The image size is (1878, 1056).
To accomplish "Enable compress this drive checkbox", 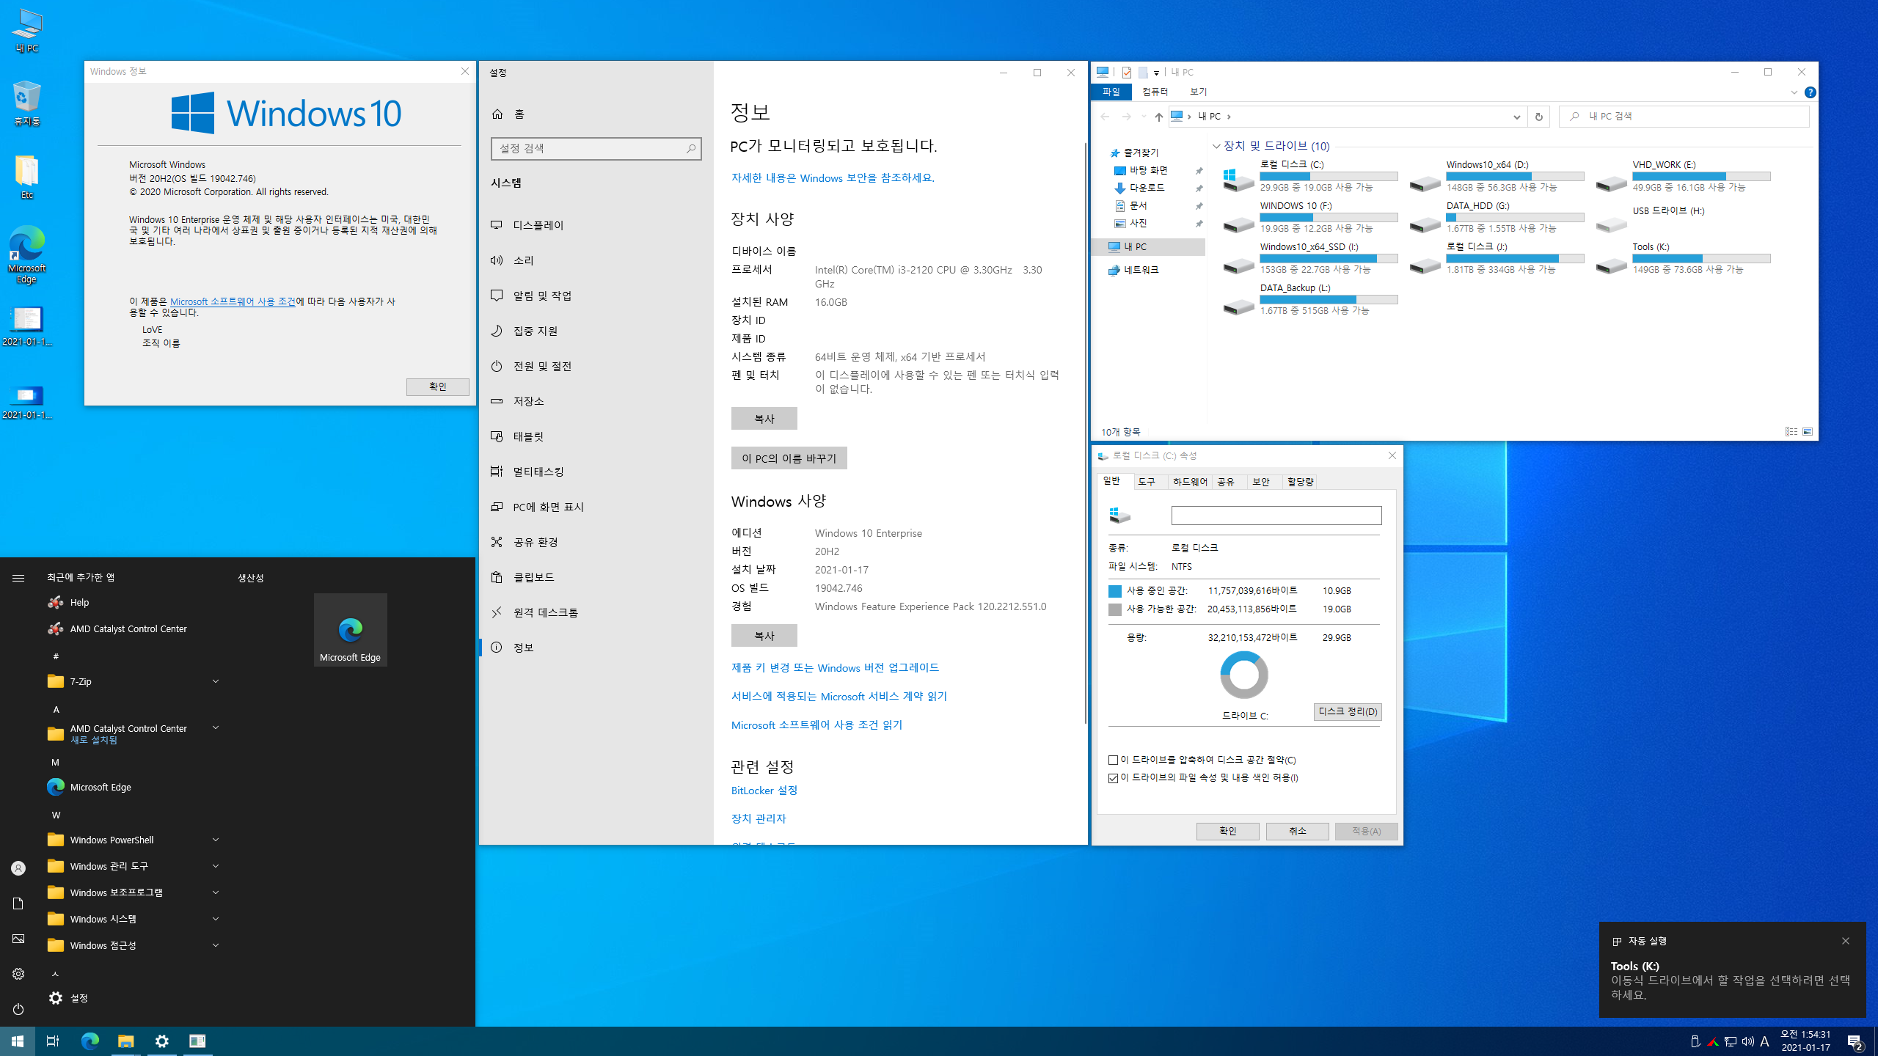I will coord(1114,760).
